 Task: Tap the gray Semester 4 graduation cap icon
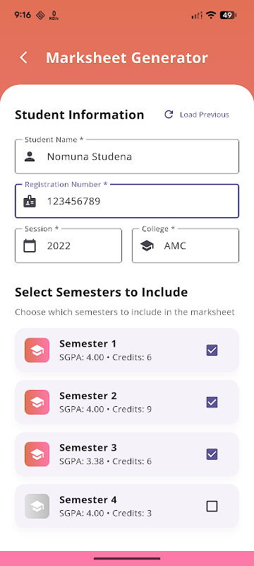tap(37, 506)
